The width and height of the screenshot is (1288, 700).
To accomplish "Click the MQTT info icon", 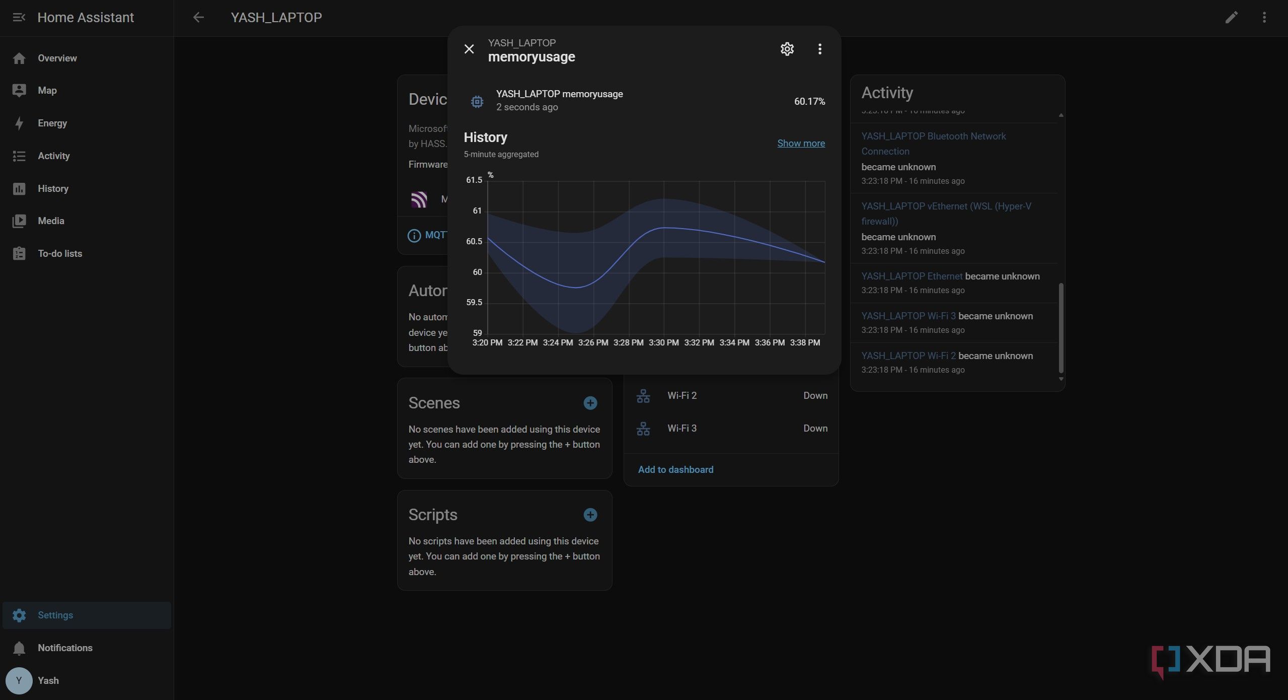I will [414, 236].
